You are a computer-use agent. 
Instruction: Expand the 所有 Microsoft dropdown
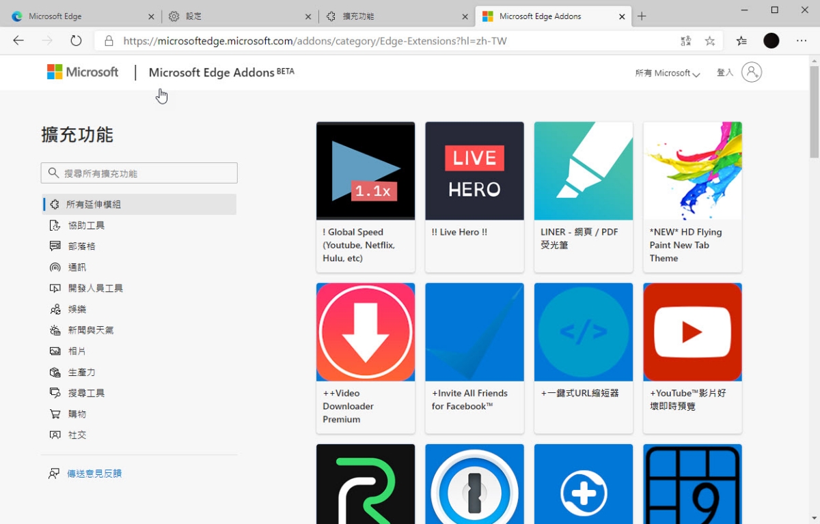coord(667,73)
